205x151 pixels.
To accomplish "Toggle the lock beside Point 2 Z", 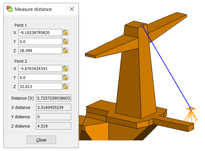I will point(66,86).
